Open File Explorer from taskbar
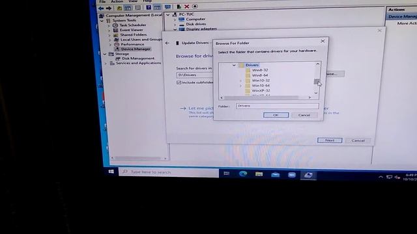Image resolution: width=417 pixels, height=234 pixels. (x=259, y=174)
